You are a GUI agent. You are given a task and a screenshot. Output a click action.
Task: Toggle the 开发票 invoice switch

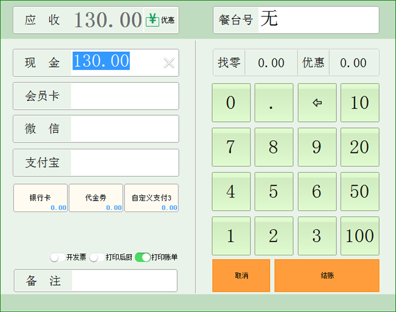point(57,257)
